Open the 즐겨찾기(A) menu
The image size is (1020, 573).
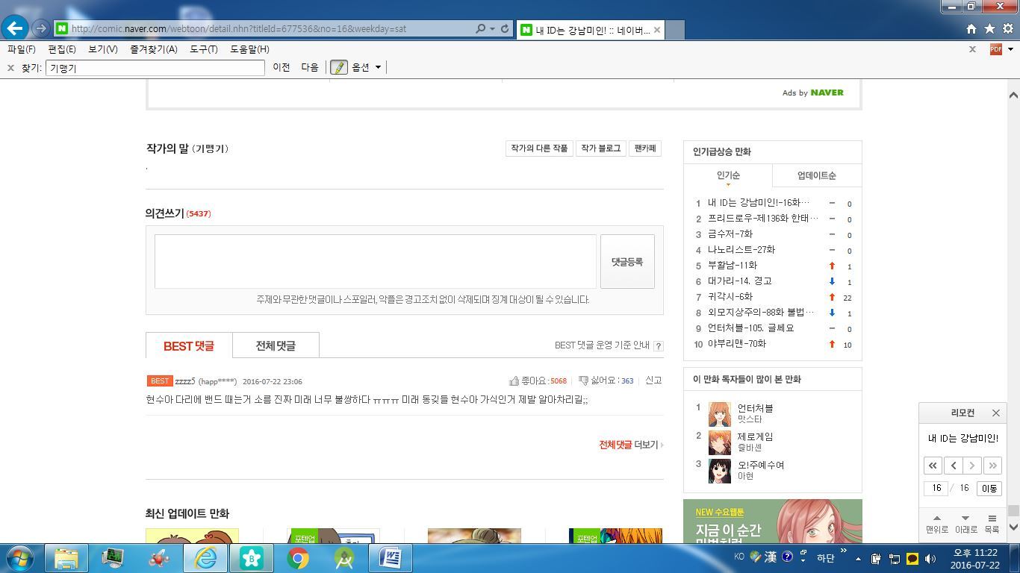click(x=153, y=49)
